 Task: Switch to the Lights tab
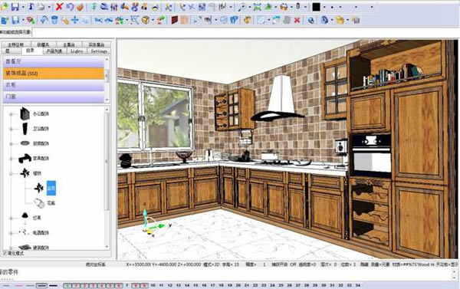77,51
